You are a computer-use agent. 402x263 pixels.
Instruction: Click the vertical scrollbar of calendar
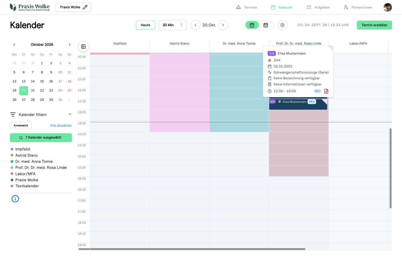click(390, 168)
